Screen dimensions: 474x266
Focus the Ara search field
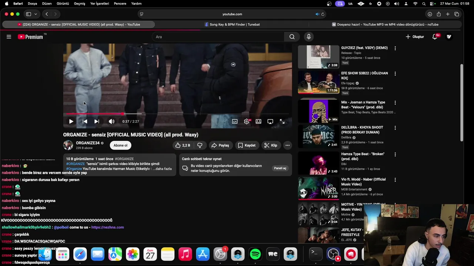(x=218, y=37)
